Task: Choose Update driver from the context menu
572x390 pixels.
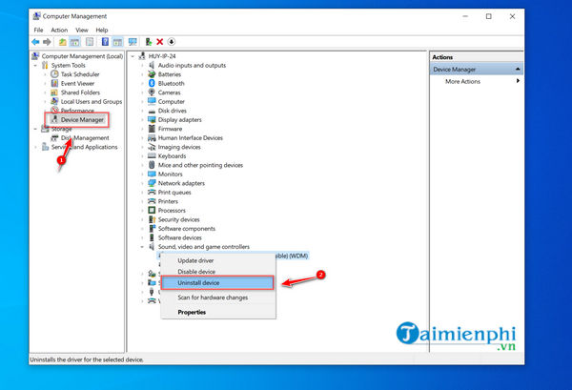Action: click(x=218, y=260)
